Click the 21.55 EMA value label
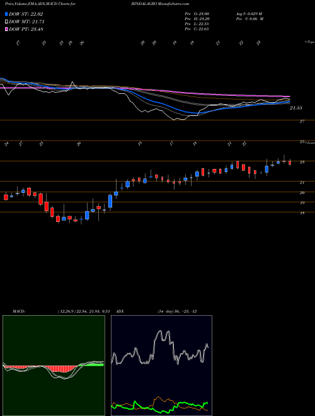 tap(296, 108)
